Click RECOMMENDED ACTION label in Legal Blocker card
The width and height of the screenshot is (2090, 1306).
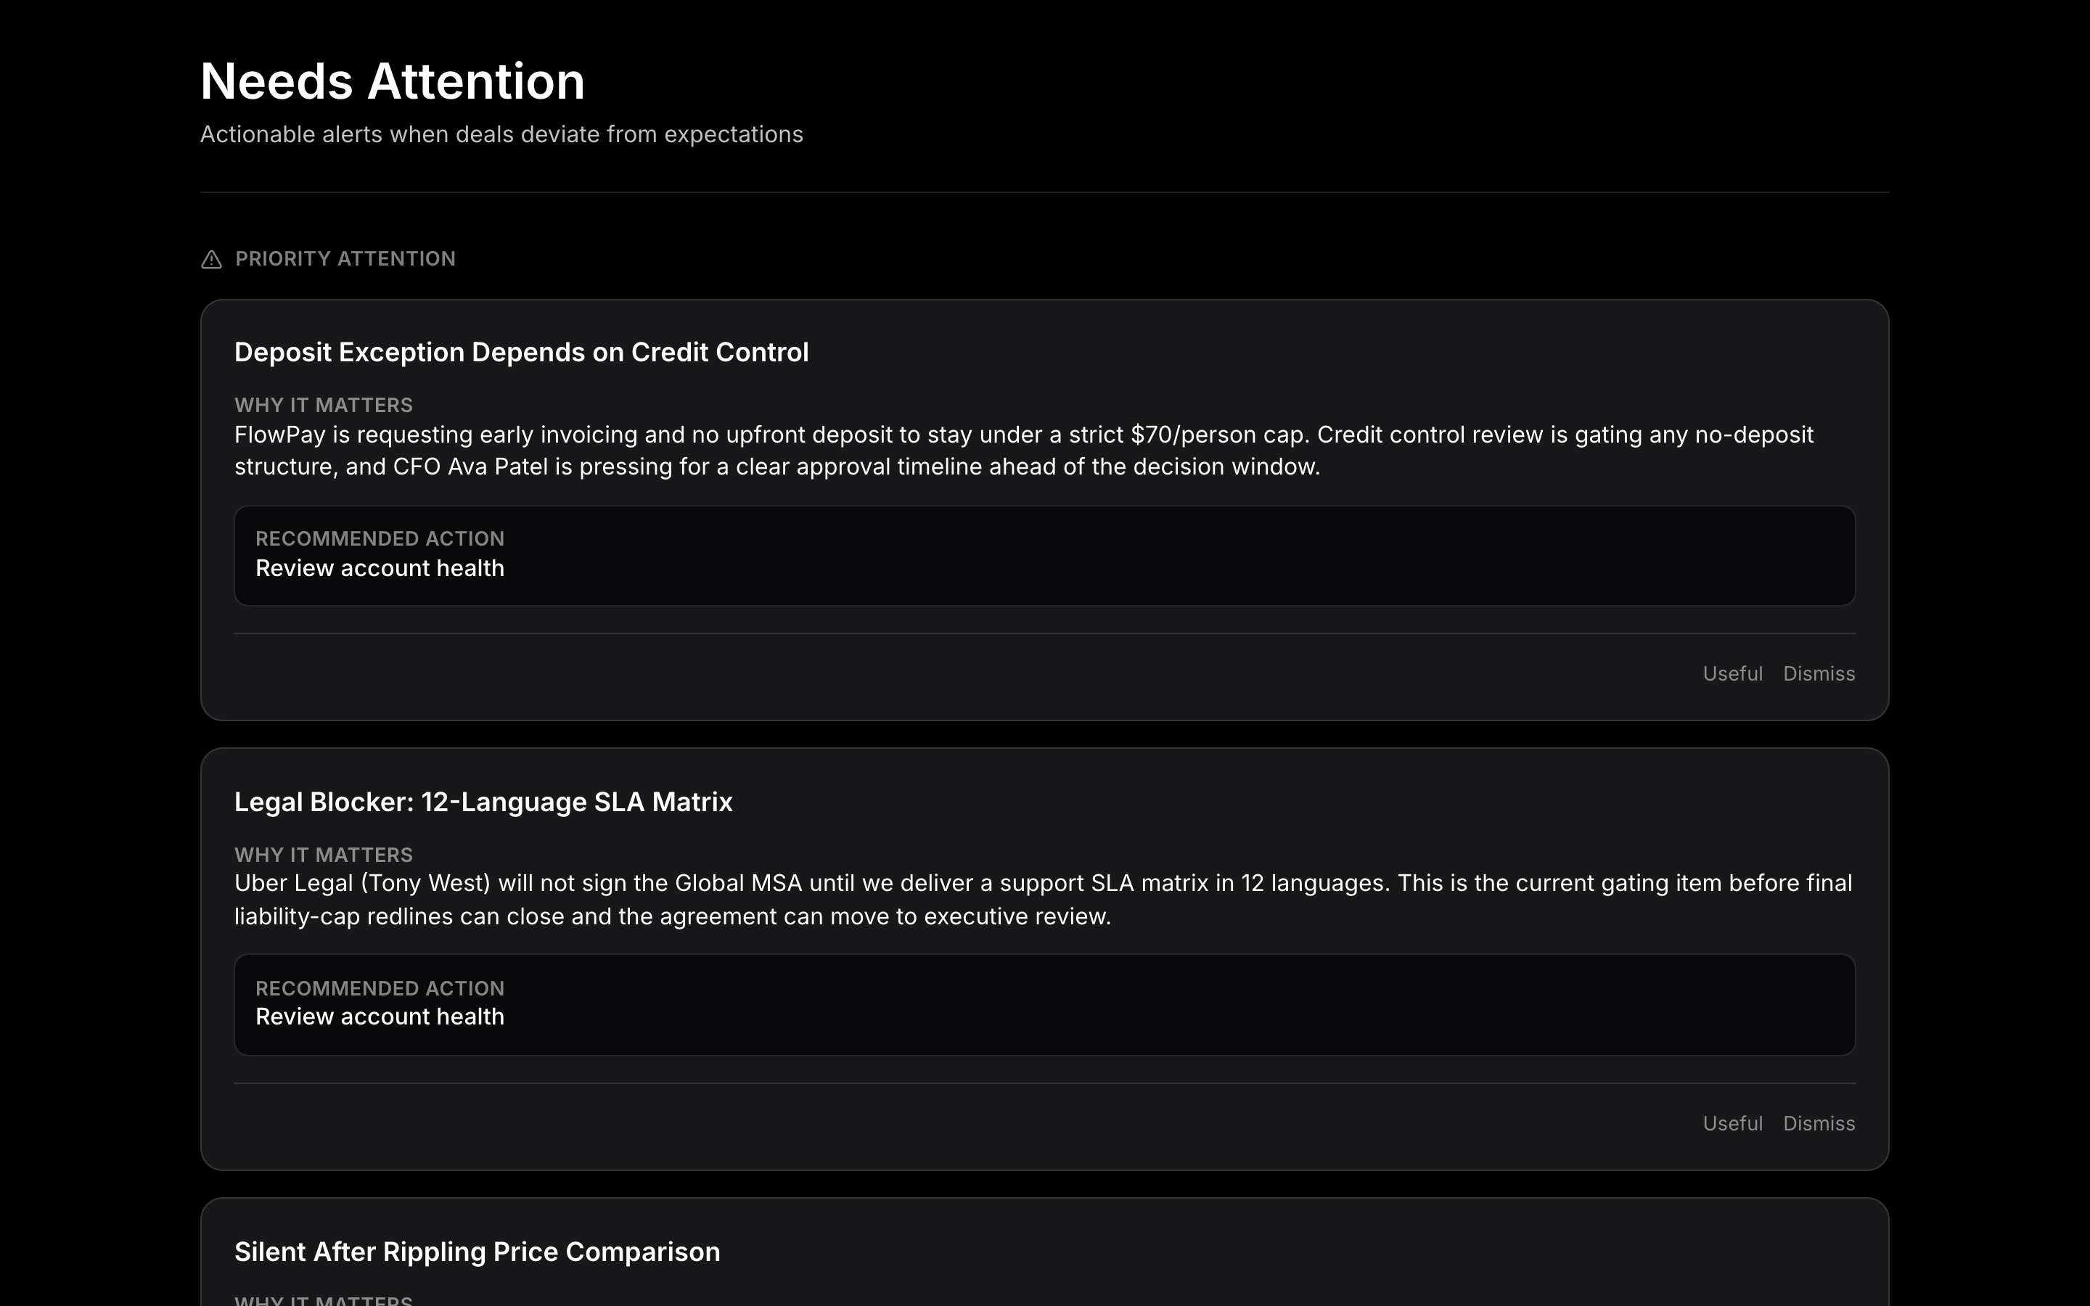[x=379, y=988]
